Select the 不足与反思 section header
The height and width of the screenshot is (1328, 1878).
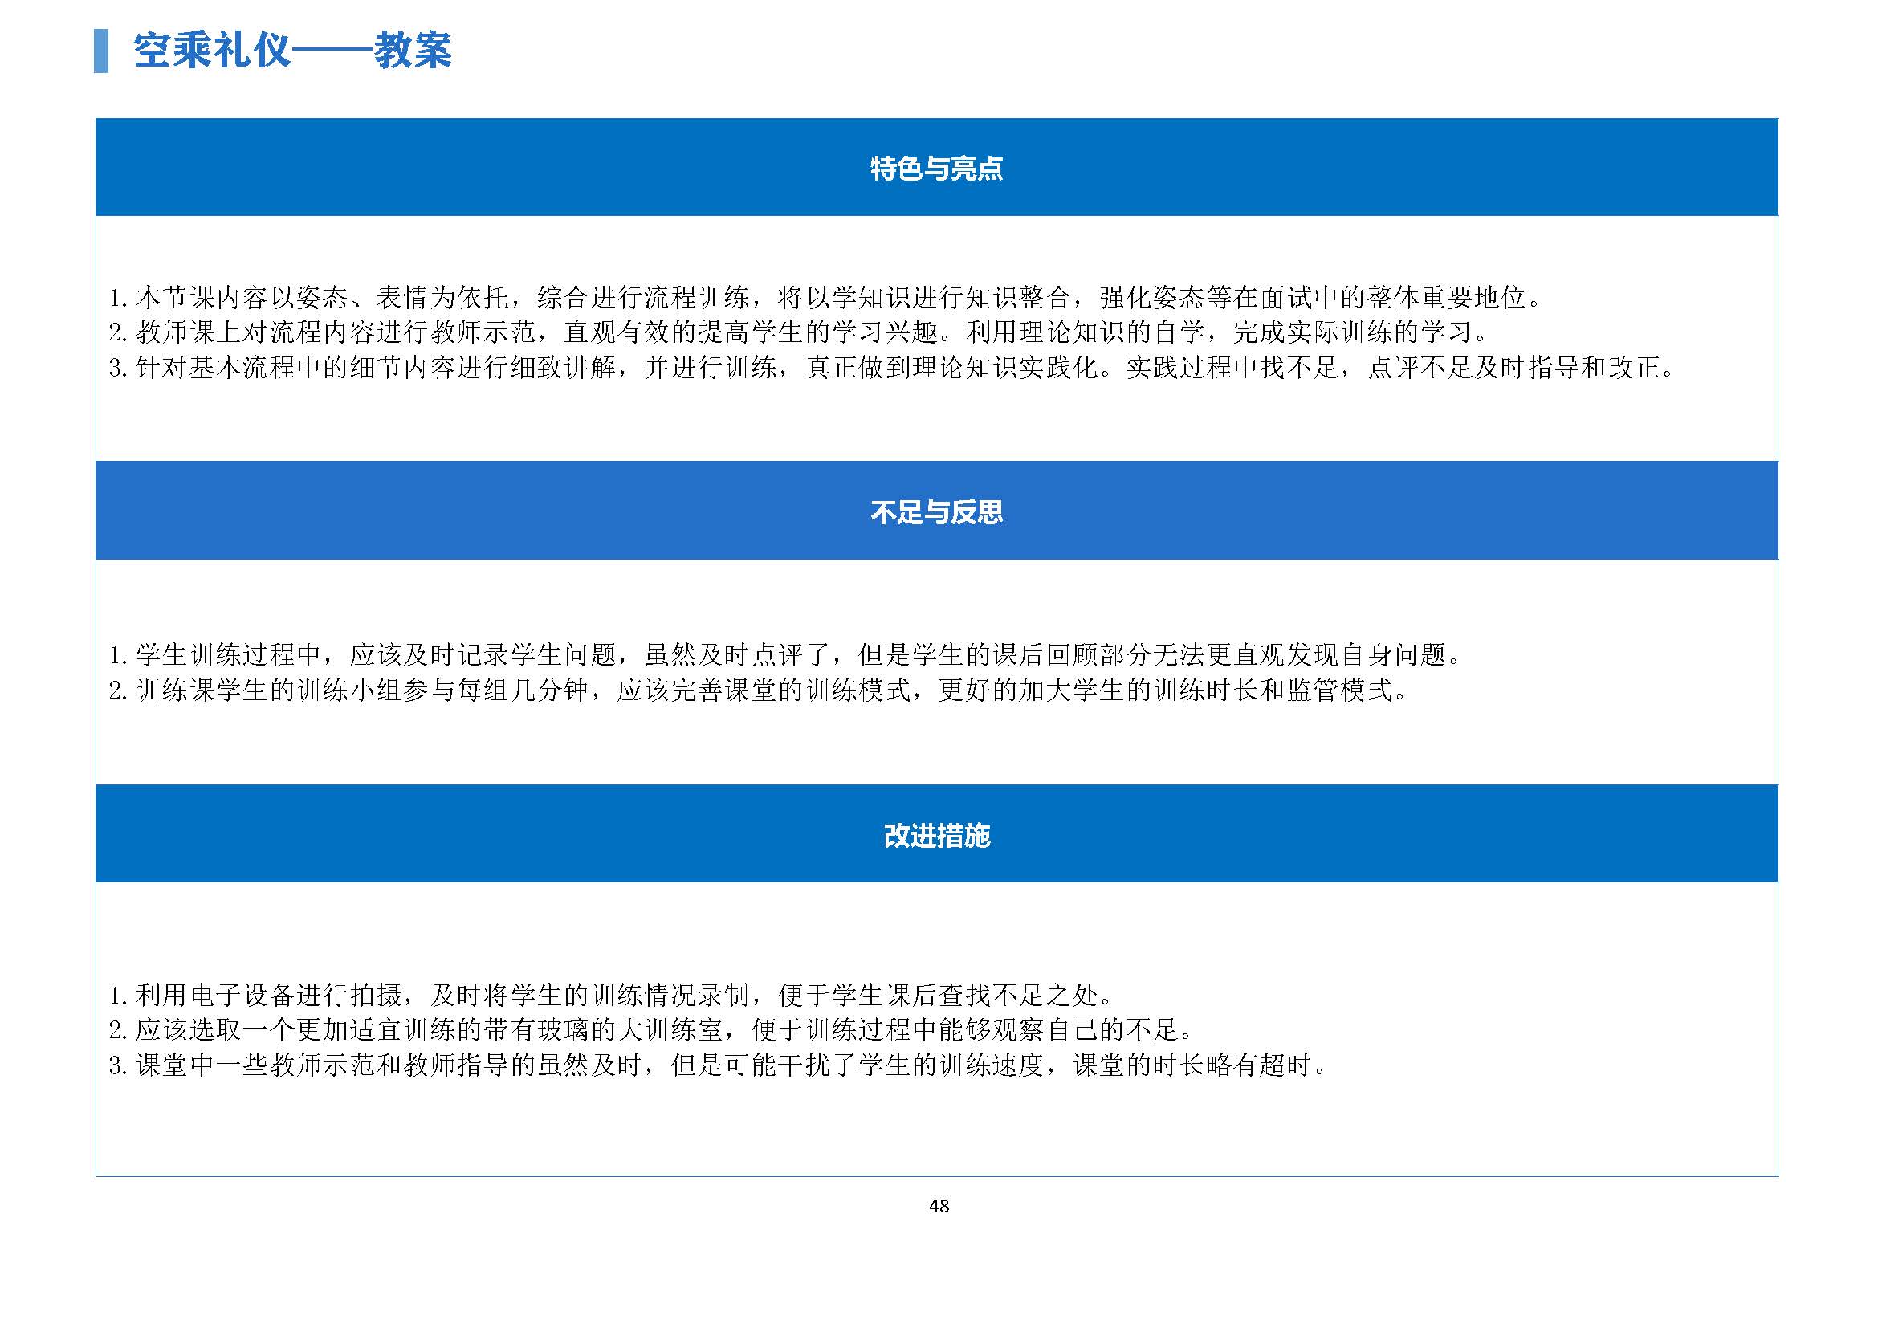(x=936, y=511)
